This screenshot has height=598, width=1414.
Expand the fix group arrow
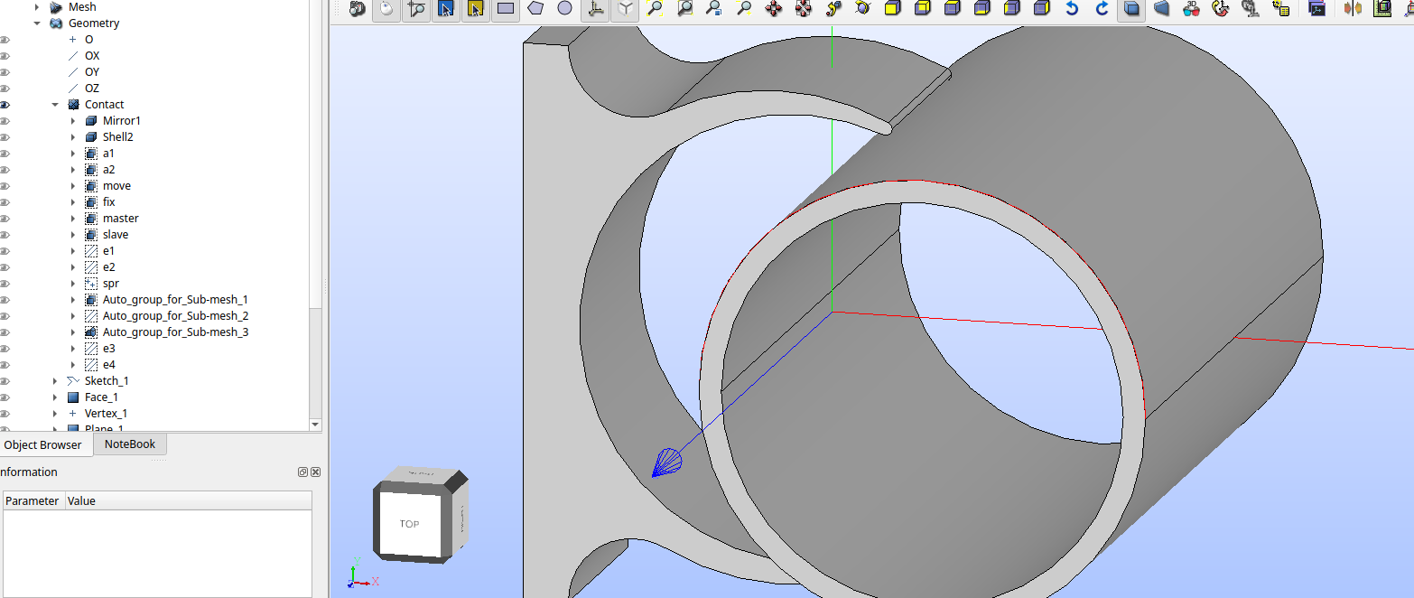coord(73,202)
